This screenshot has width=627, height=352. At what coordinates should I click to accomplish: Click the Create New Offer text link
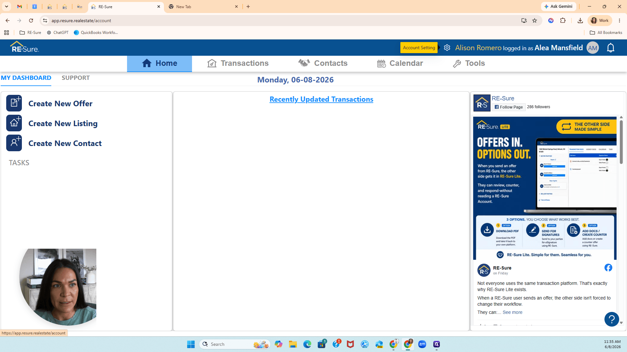(60, 104)
